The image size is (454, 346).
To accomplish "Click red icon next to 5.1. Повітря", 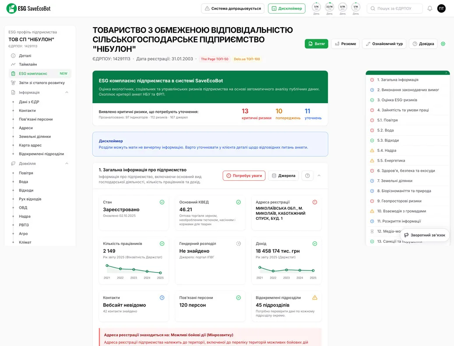I will pos(372,120).
